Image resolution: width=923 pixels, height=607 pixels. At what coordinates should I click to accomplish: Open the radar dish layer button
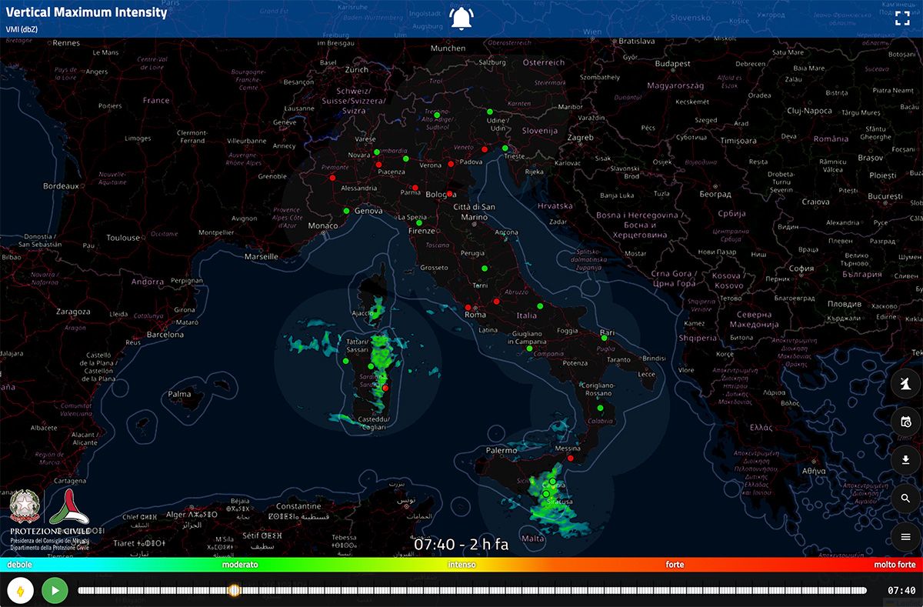(905, 384)
